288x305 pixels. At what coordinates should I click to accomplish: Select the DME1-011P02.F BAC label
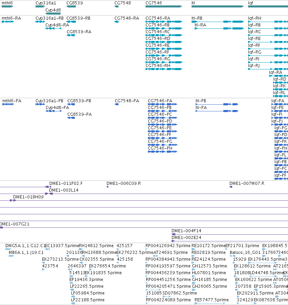point(66,183)
